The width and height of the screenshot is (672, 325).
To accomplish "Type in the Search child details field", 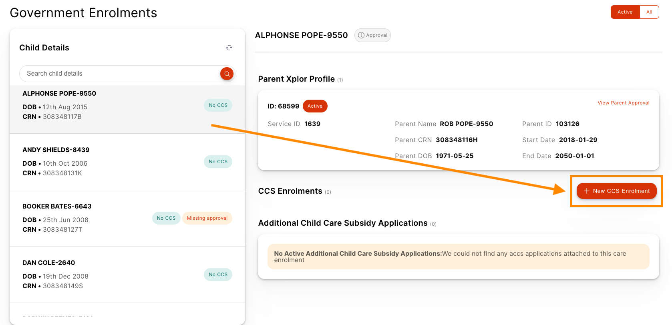I will [x=120, y=74].
